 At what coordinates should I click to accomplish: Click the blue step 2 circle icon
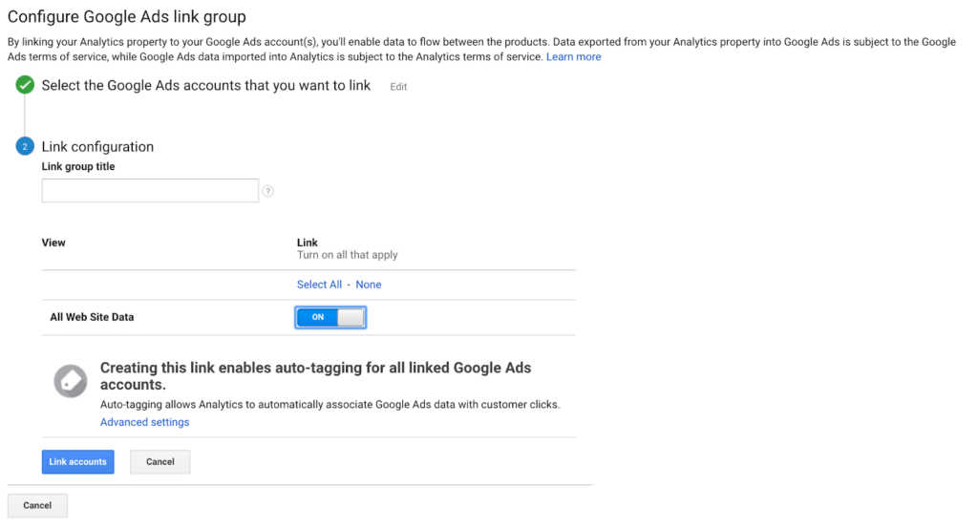click(x=25, y=147)
